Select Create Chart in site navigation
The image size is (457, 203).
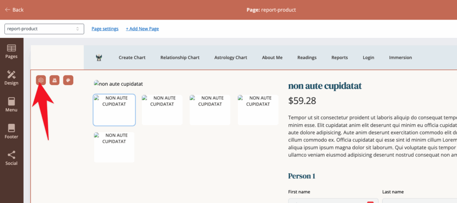tap(132, 57)
